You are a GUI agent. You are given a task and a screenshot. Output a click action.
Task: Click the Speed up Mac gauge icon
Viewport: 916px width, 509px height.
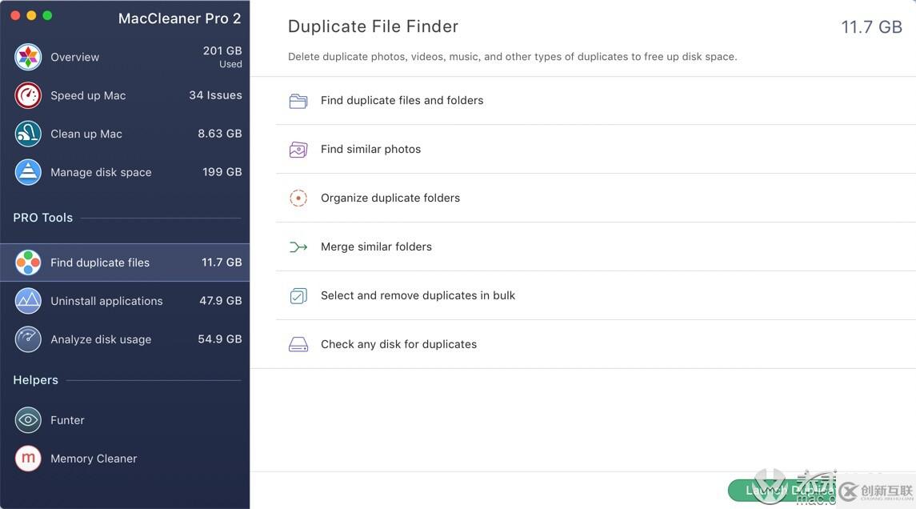28,95
